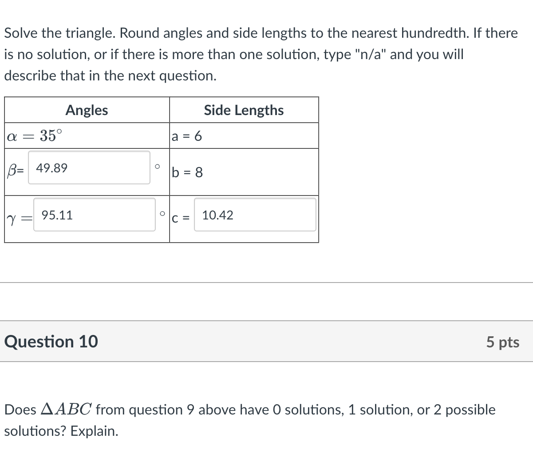Click the 5 pts label
The height and width of the screenshot is (470, 533).
pos(504,342)
